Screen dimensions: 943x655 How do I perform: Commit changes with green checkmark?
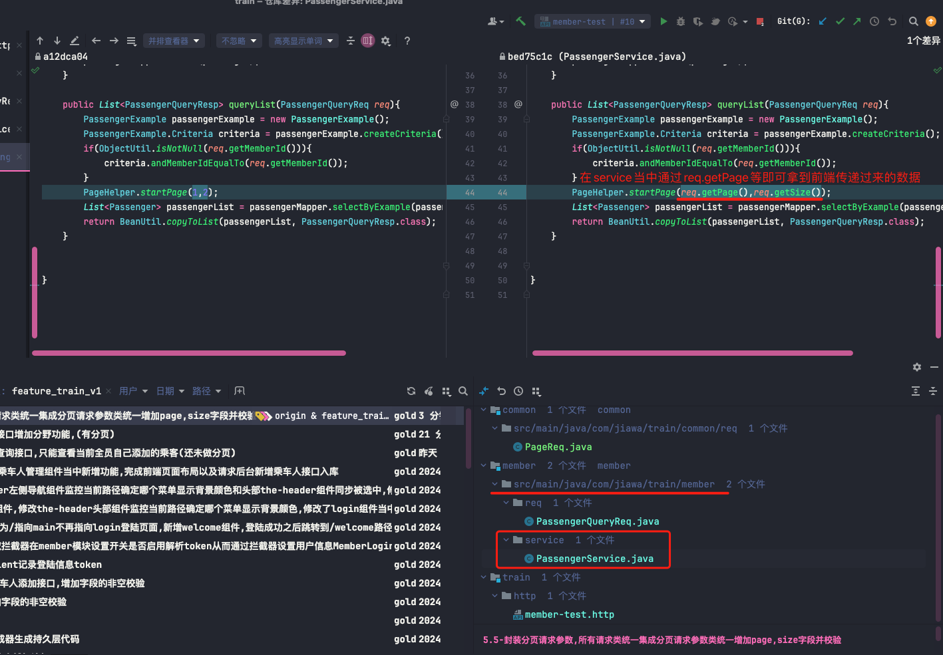tap(840, 21)
